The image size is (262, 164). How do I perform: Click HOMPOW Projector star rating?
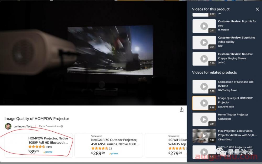click(37, 147)
